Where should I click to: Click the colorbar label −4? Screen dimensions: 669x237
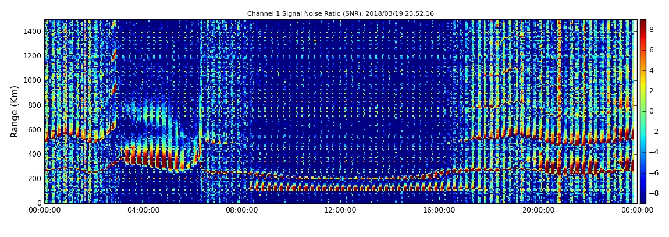[x=653, y=152]
